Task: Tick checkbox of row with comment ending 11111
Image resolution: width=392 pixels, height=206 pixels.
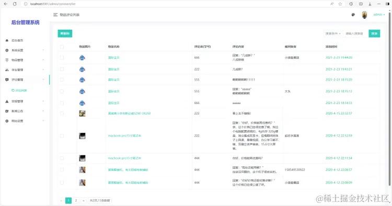Action: (x=62, y=80)
